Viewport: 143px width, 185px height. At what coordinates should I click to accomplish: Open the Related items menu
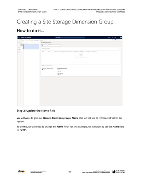click(37, 40)
